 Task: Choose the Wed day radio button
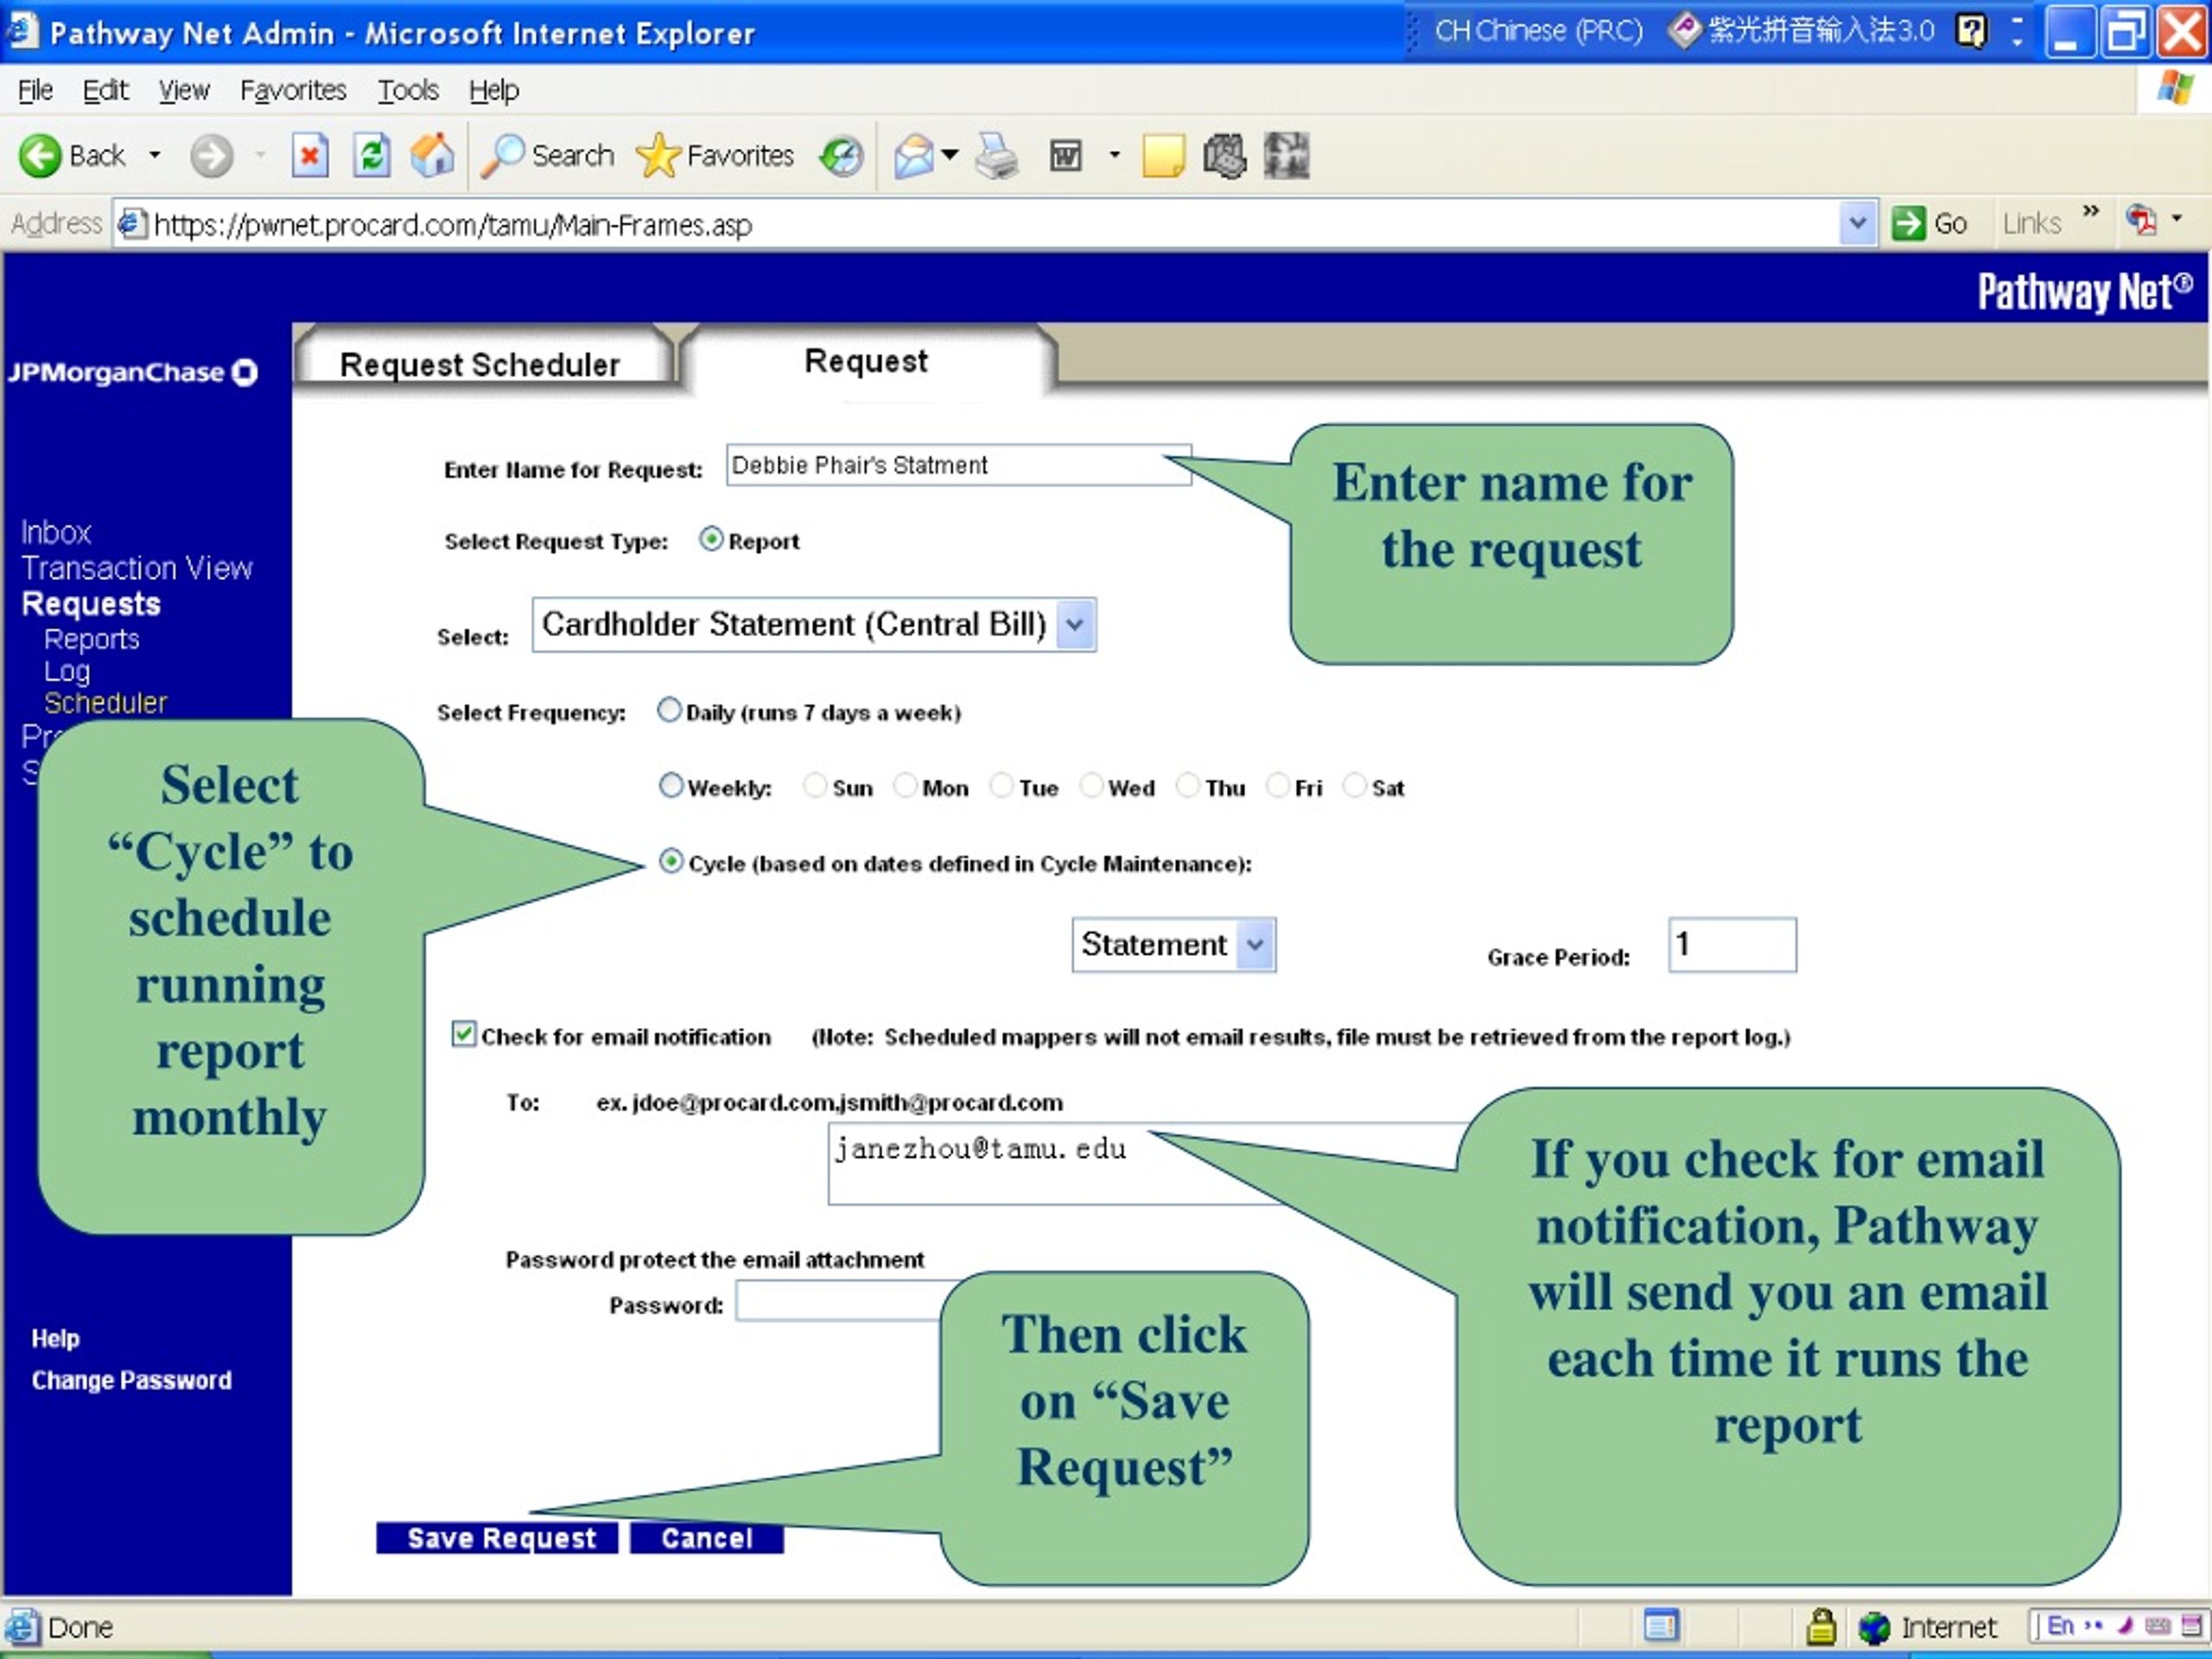[x=1091, y=785]
